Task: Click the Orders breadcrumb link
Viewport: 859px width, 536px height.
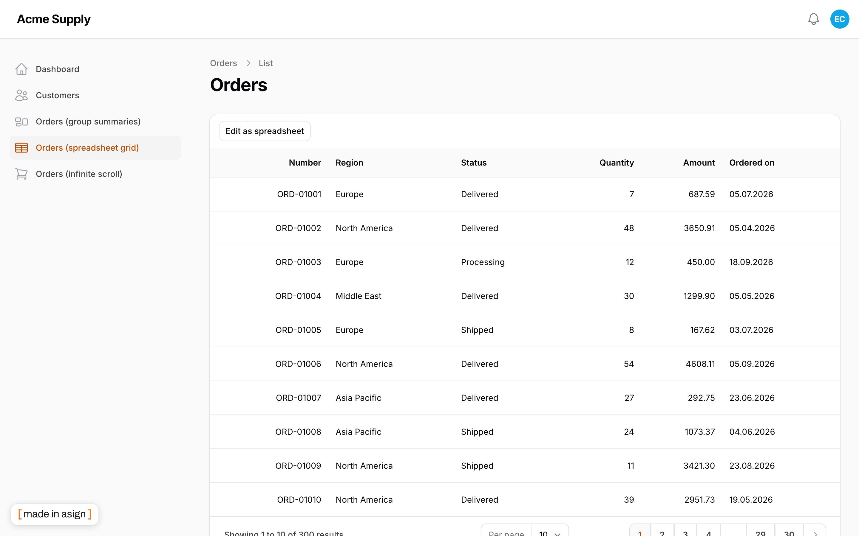Action: pyautogui.click(x=223, y=63)
